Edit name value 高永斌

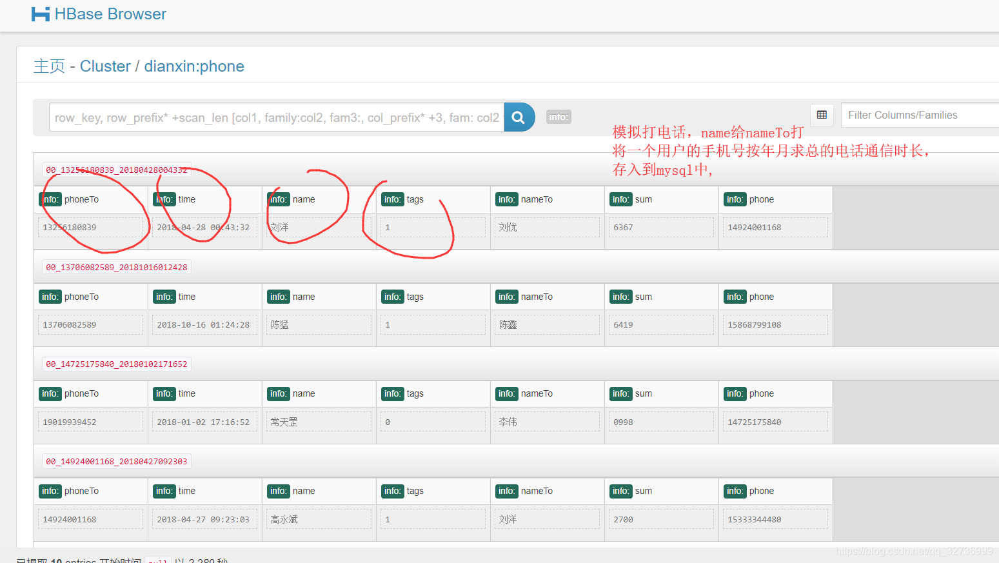tap(319, 519)
